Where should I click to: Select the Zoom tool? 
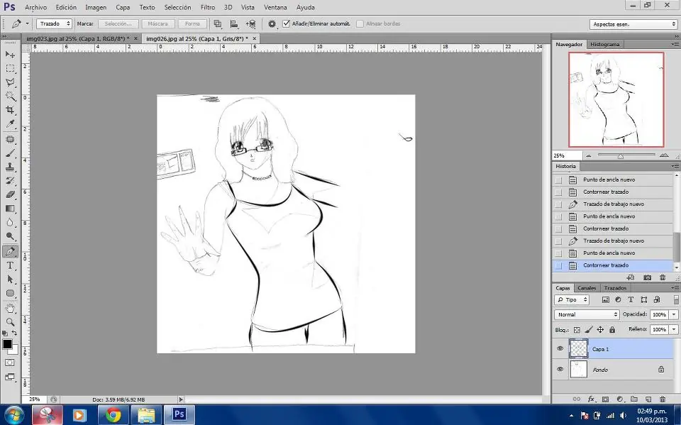coord(10,322)
